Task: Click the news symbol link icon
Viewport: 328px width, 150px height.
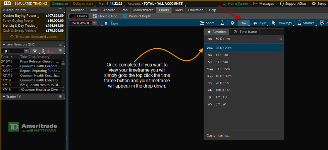Action: [43, 51]
